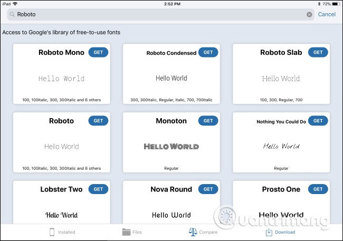Get the Monoton font
Viewport: 343px width, 241px height.
[x=208, y=121]
